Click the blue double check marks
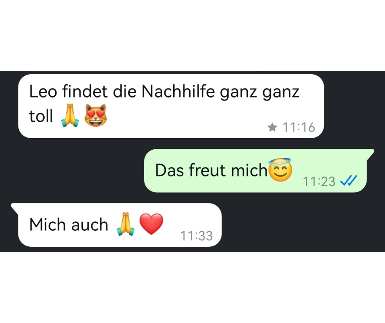The width and height of the screenshot is (385, 323). [x=349, y=181]
